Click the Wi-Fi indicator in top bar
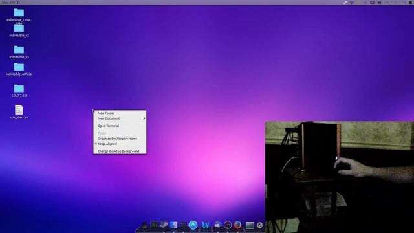 pyautogui.click(x=352, y=3)
